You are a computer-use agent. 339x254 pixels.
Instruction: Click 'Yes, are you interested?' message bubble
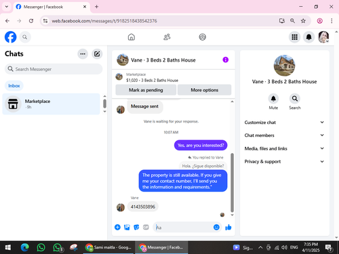[201, 145]
